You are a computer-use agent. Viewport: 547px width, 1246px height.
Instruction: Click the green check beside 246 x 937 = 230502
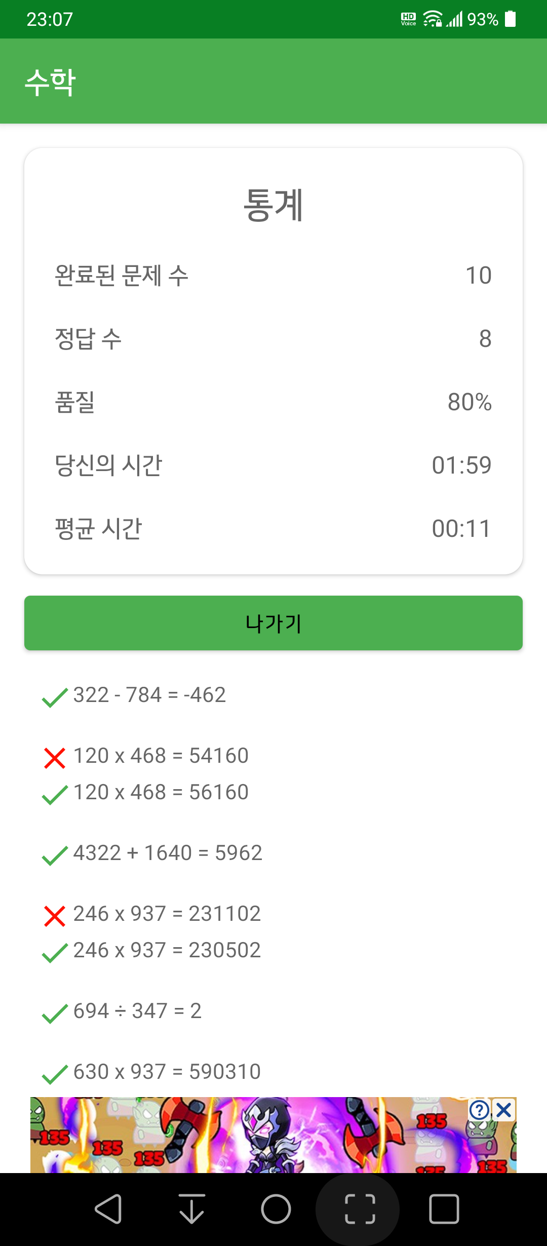click(x=55, y=953)
